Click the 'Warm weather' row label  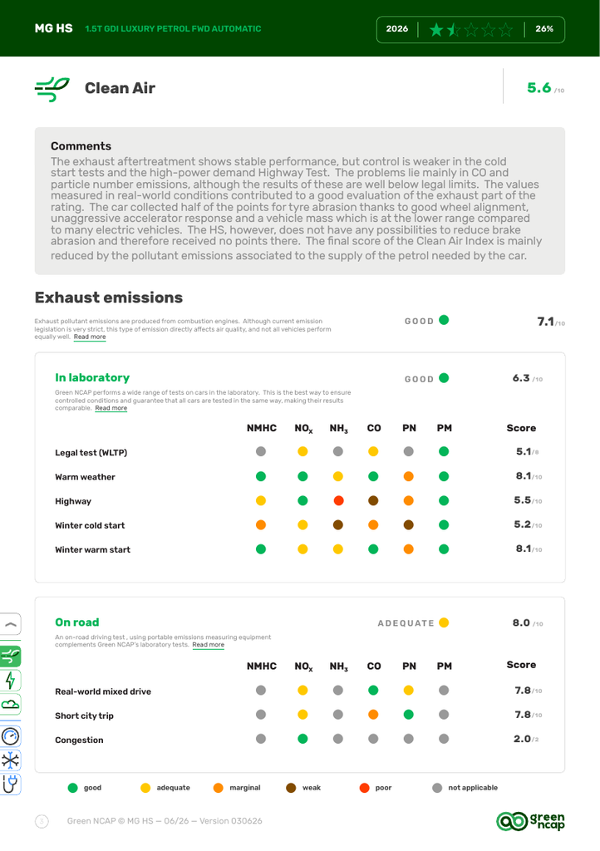[x=85, y=477]
